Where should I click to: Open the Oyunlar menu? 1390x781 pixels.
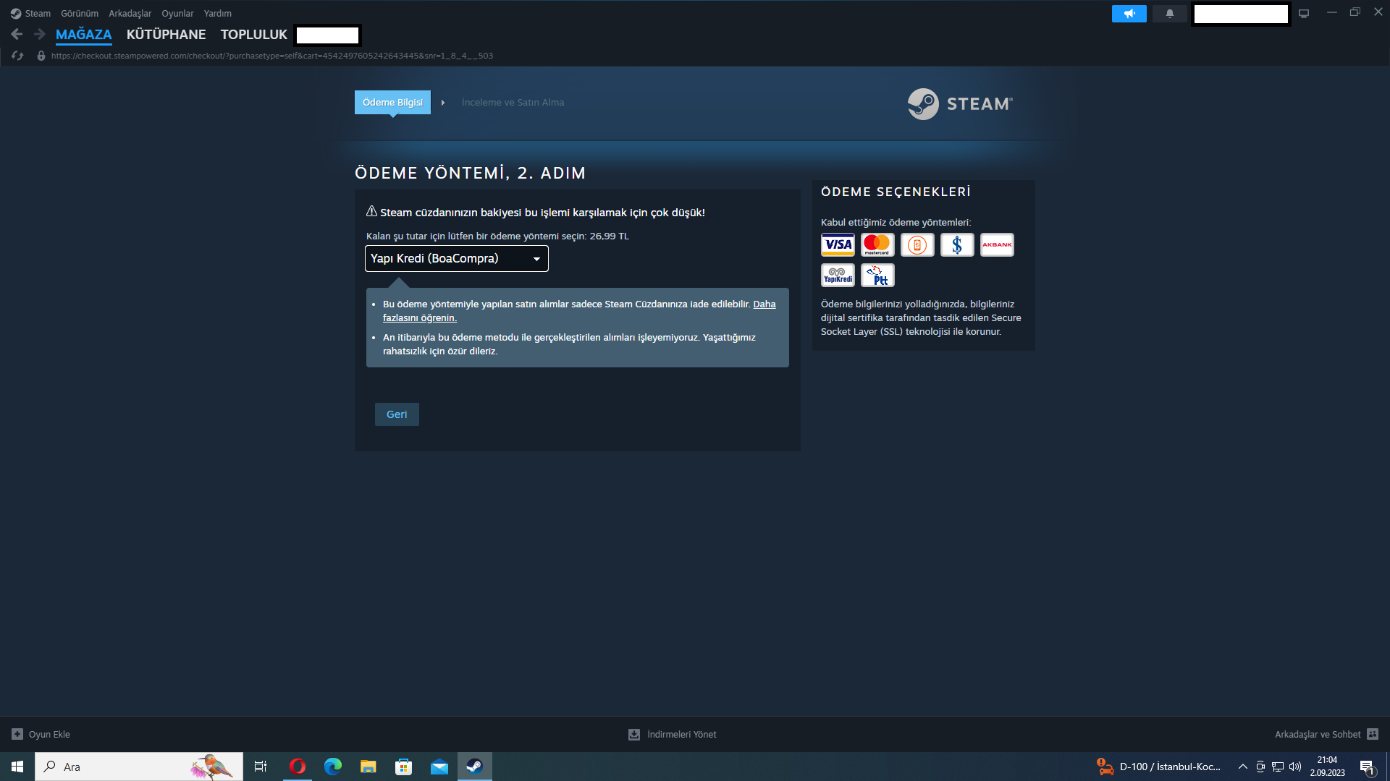pos(177,14)
